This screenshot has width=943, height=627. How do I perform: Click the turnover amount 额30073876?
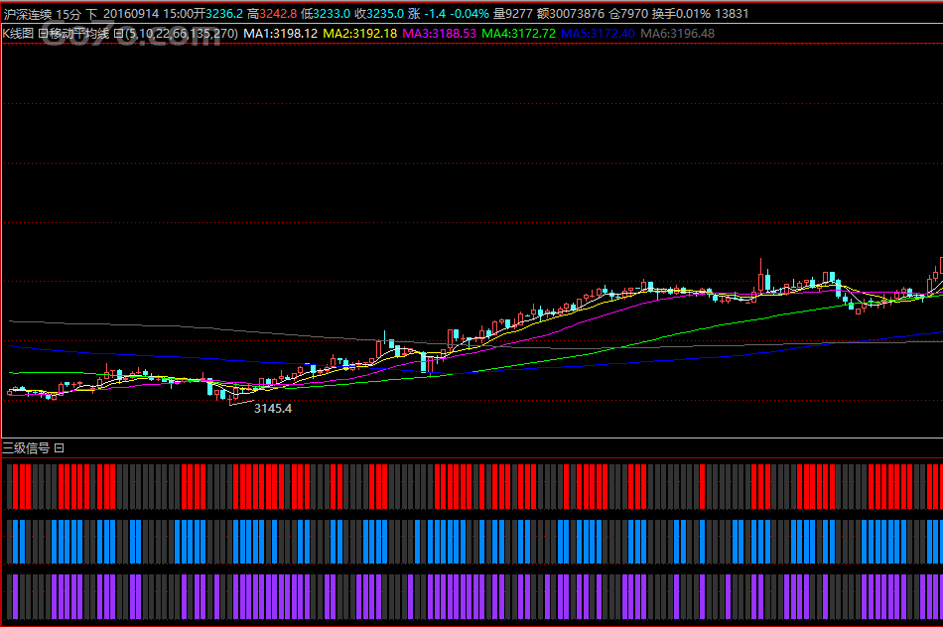point(571,13)
